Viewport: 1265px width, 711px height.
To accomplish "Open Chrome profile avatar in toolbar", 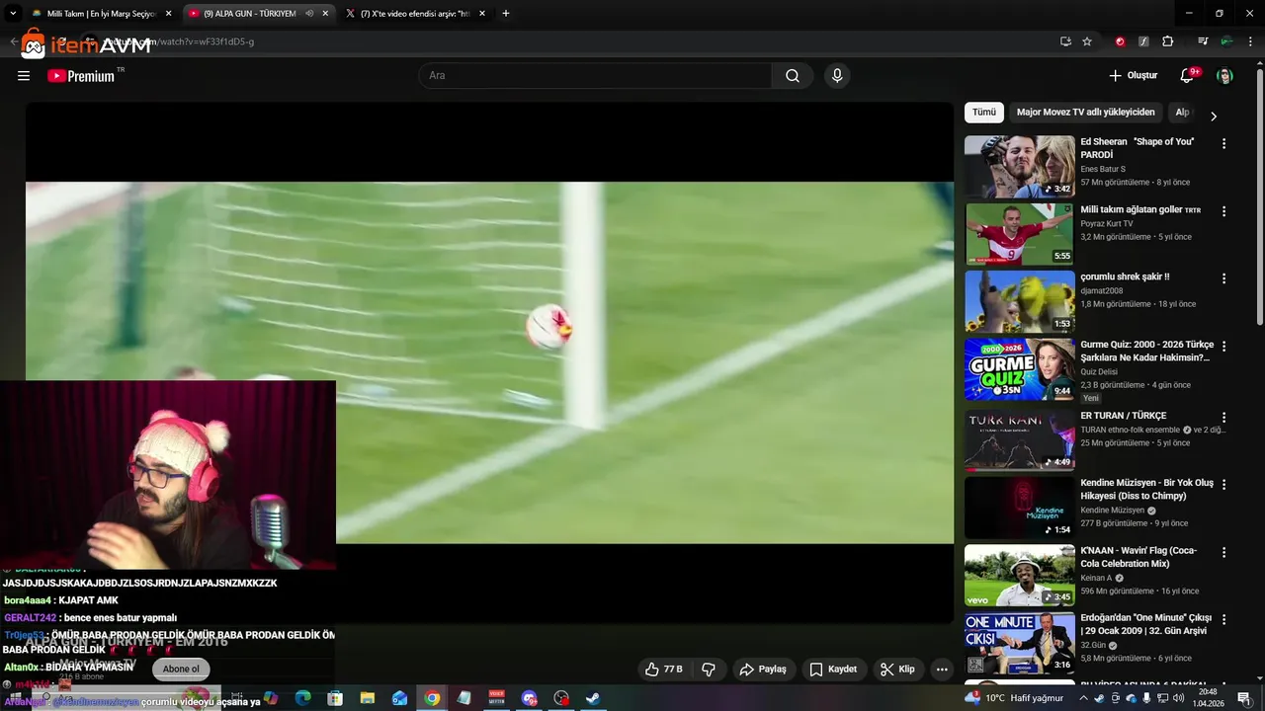I will [x=1226, y=41].
